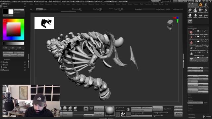The height and width of the screenshot is (119, 212).
Task: Toggle eye visibility on Merged_pm3d_sphere3d1_22 subtool
Action: [207, 47]
